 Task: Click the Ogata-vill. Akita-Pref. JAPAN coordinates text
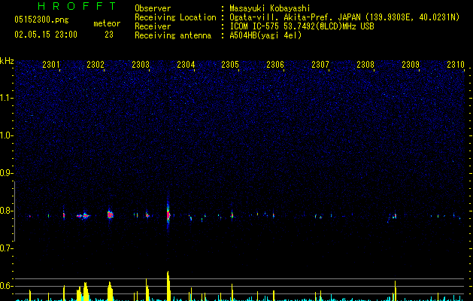[x=344, y=17]
